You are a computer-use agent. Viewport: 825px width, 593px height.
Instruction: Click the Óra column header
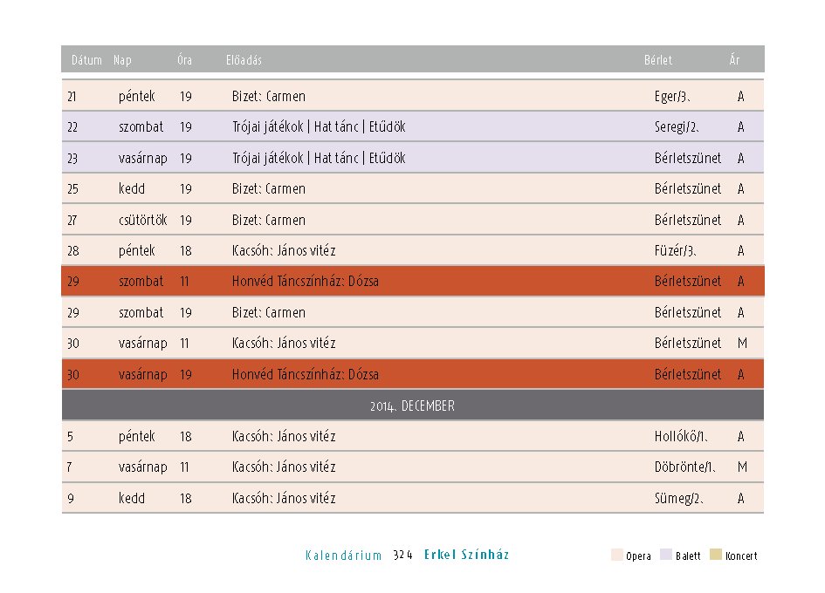185,60
